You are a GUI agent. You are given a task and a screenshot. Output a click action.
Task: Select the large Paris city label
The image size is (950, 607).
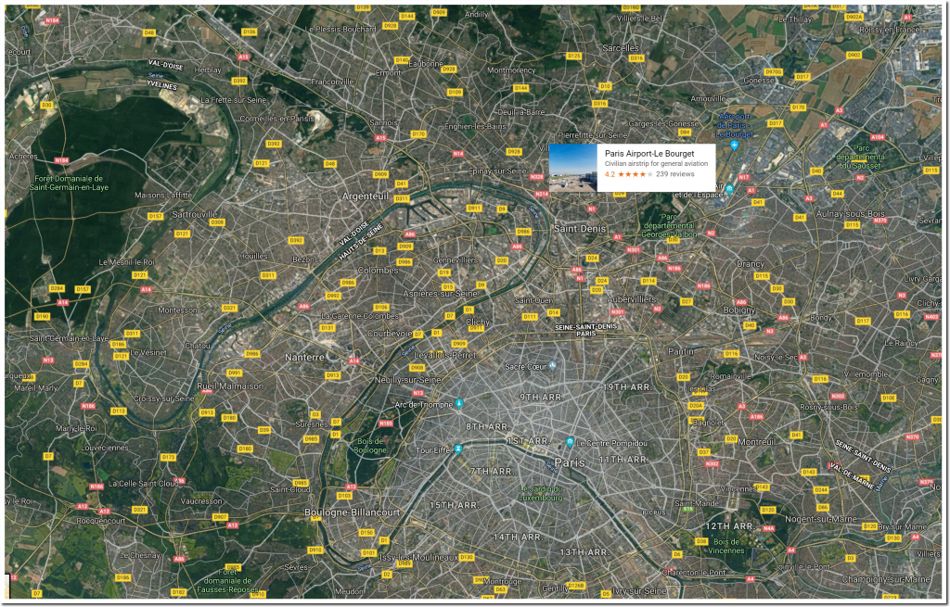click(571, 462)
